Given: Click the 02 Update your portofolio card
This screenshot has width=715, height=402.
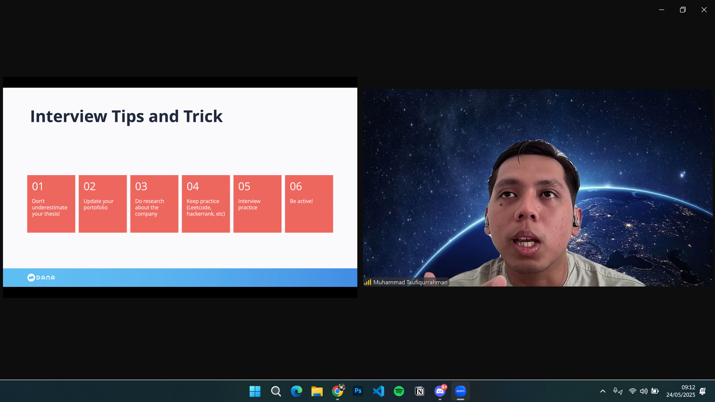Looking at the screenshot, I should [103, 204].
